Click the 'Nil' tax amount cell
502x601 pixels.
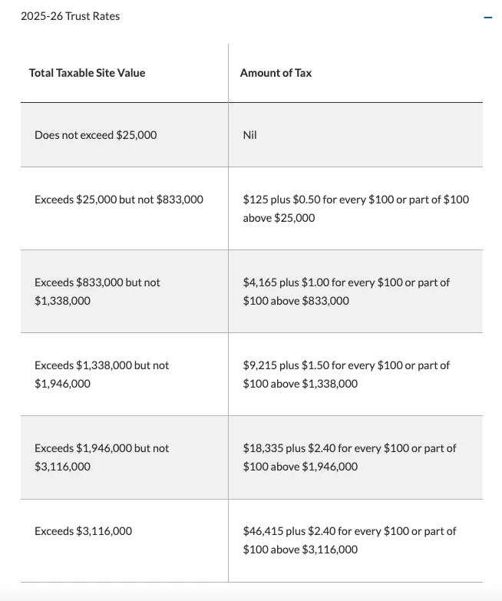click(249, 135)
